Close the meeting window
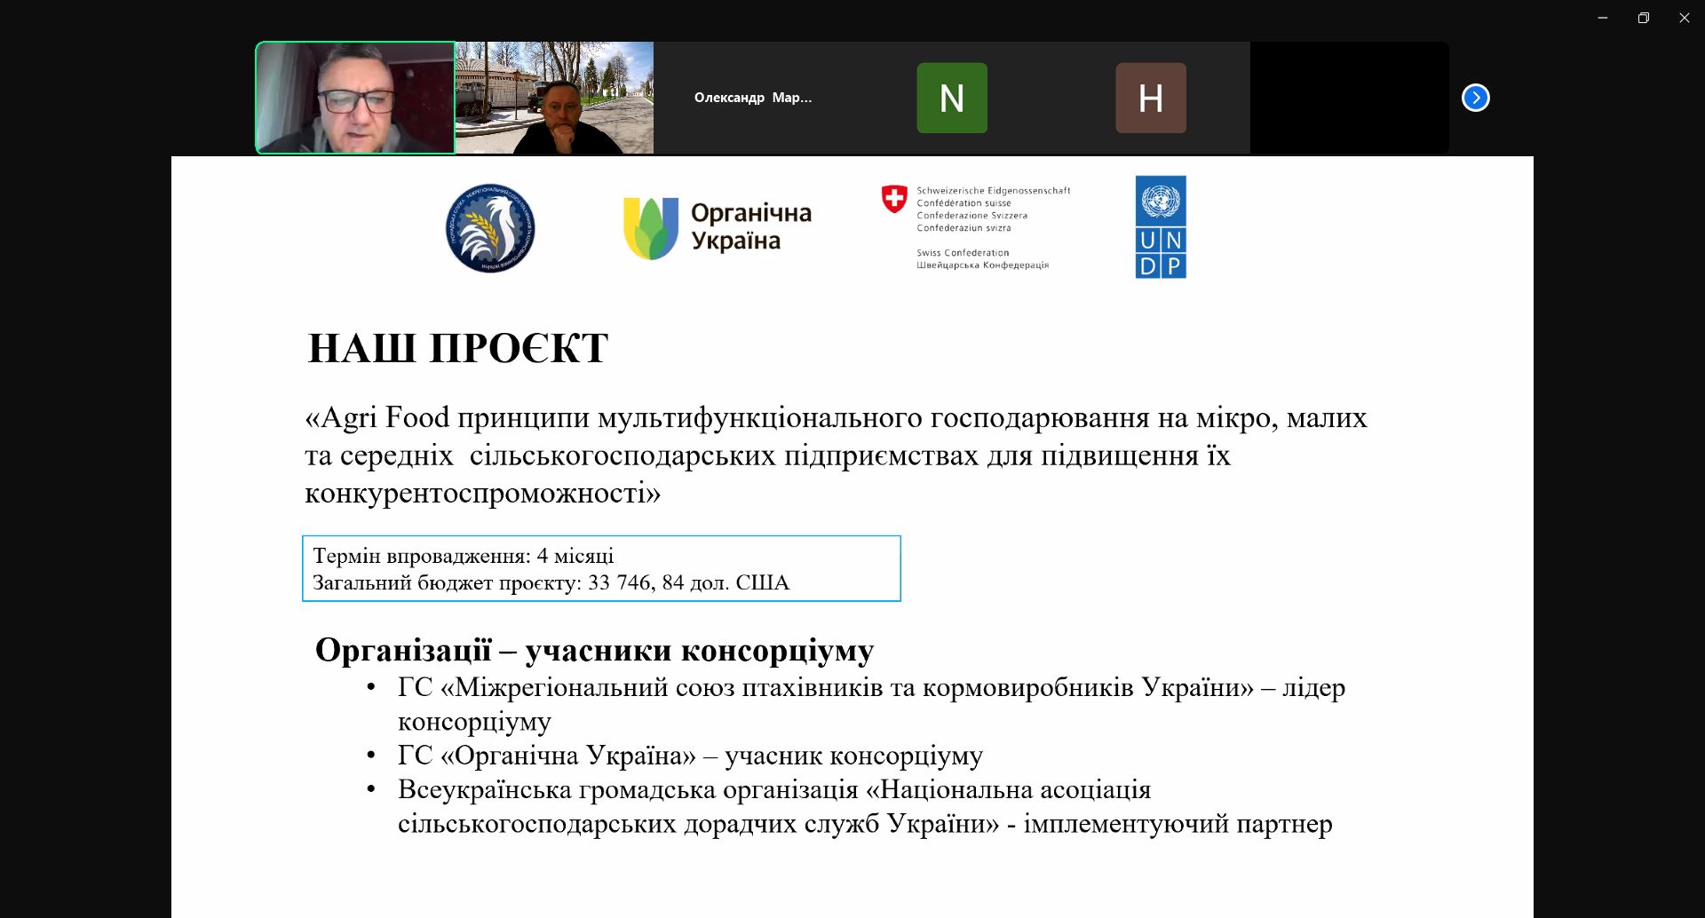Screen dimensions: 1705x918 coord(1685,18)
